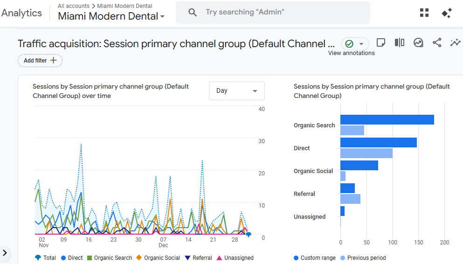Open the Google apps grid icon
The image size is (463, 264).
424,13
